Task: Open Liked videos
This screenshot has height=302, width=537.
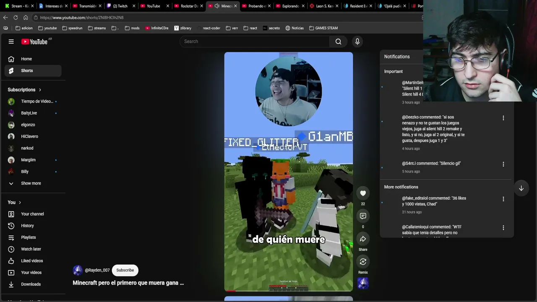Action: coord(33,261)
